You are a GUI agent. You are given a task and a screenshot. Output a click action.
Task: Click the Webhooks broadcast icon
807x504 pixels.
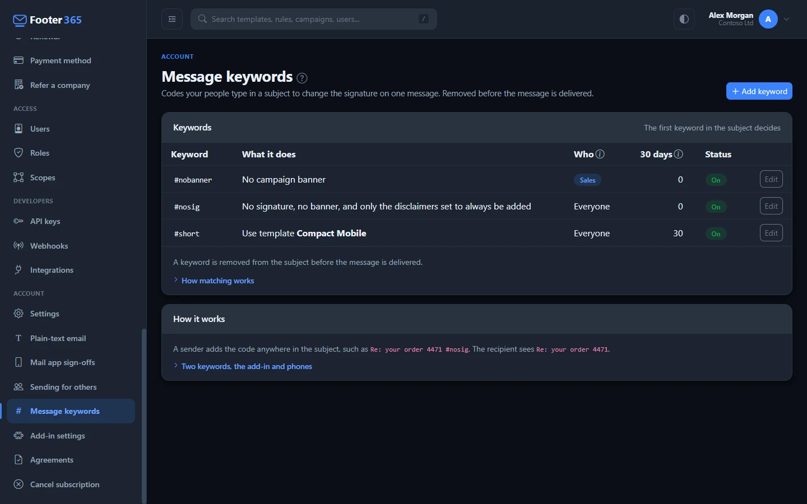click(18, 246)
